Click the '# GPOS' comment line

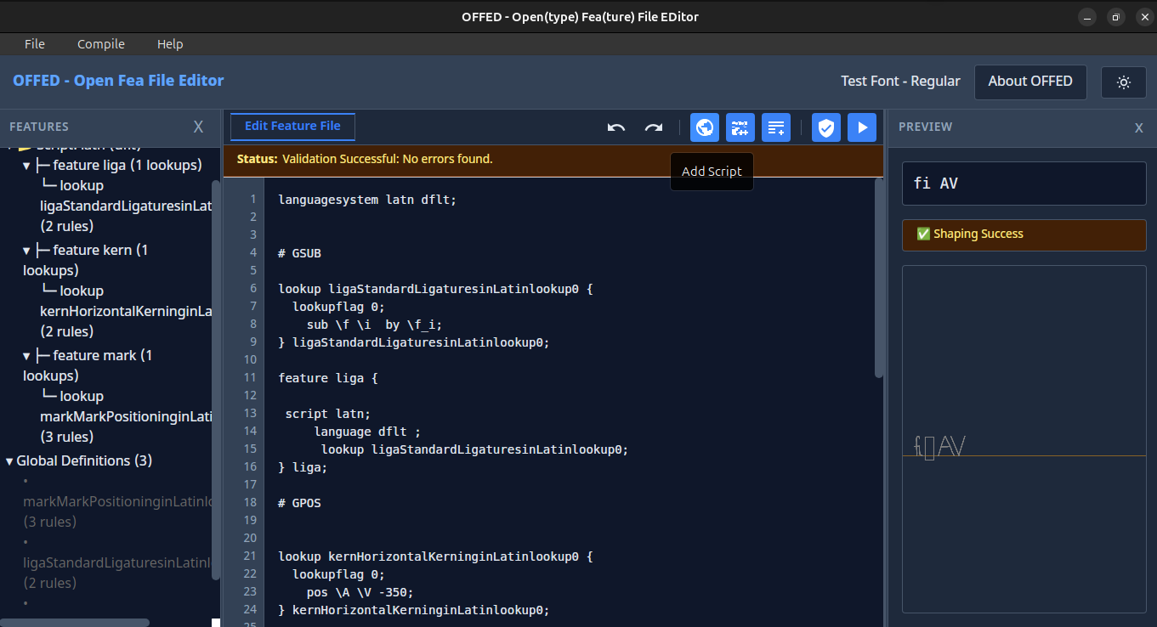point(299,503)
